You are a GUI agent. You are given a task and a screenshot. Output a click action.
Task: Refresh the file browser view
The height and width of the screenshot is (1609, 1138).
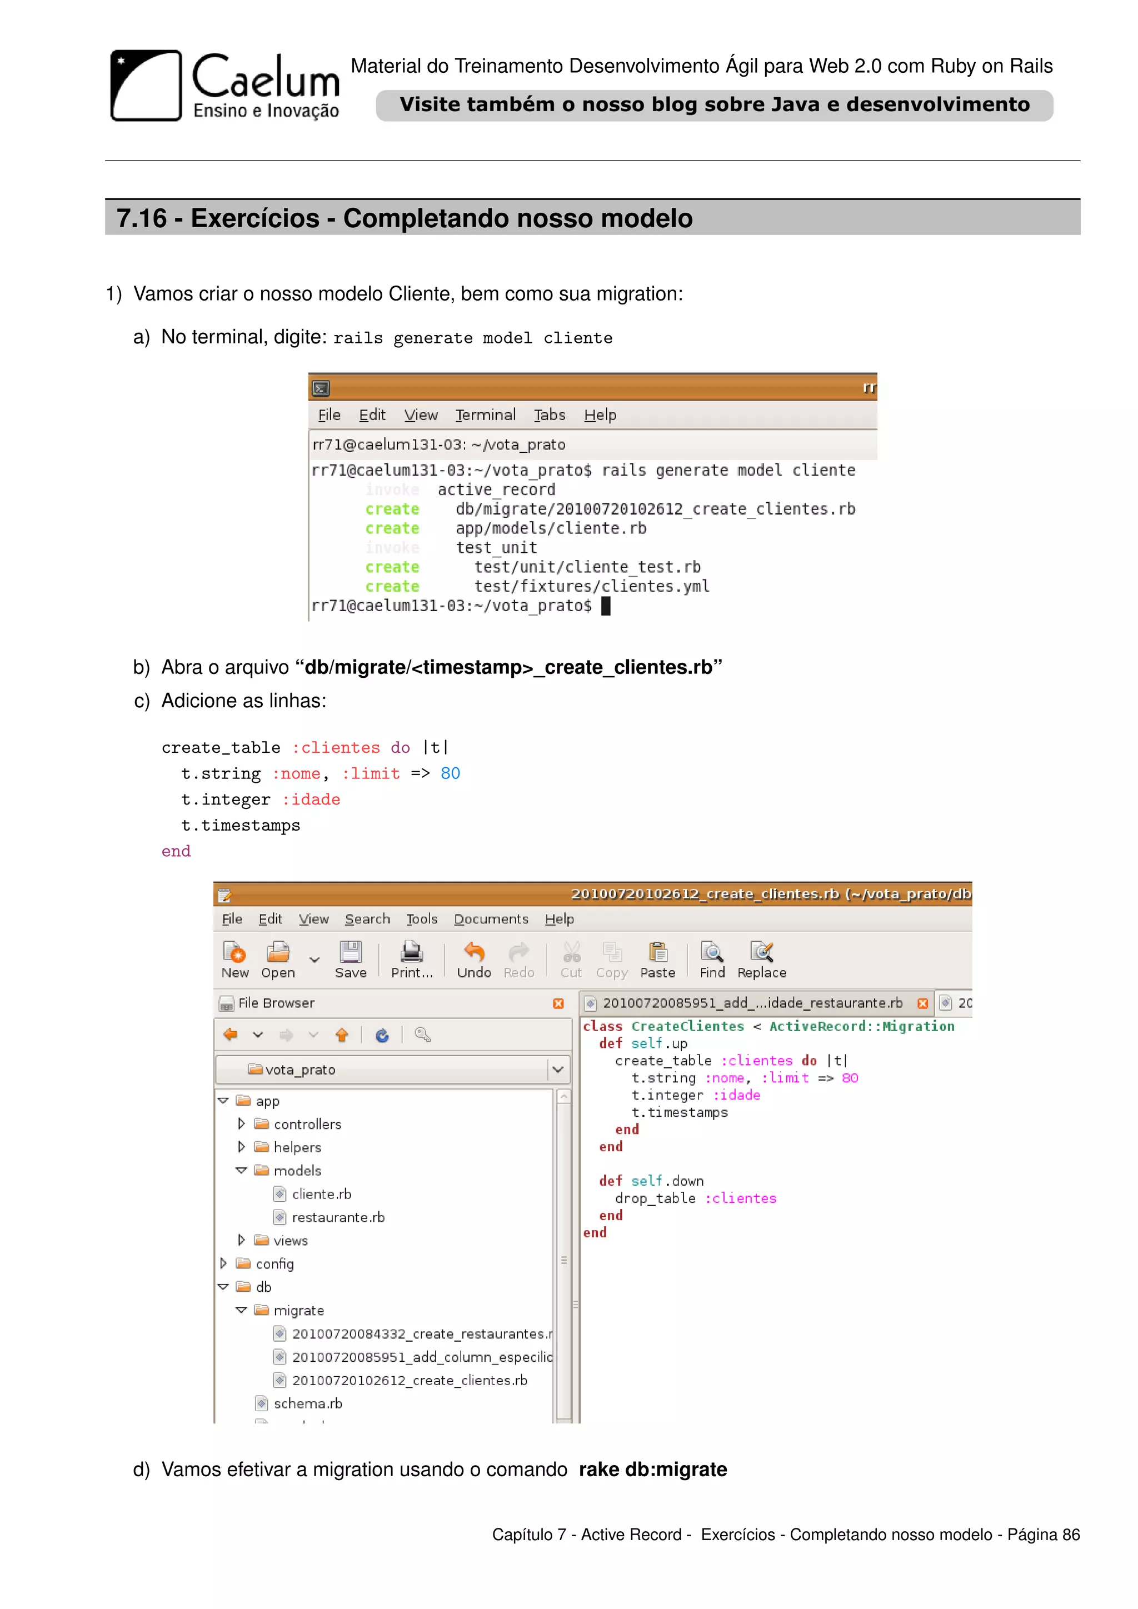[x=383, y=1035]
